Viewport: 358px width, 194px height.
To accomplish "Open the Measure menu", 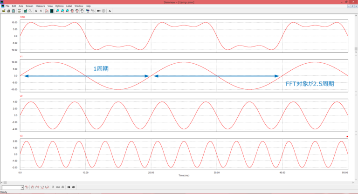I will click(x=41, y=6).
